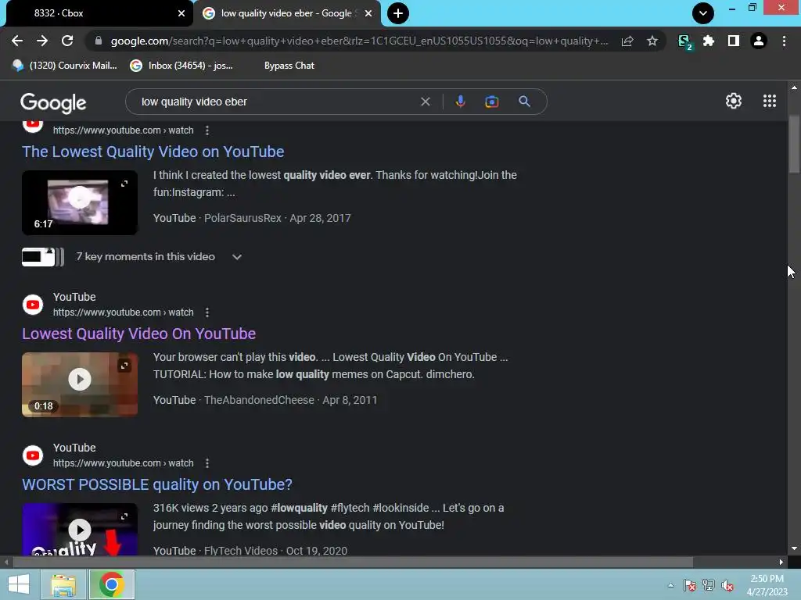
Task: Open the Courvix Mail bookmark
Action: [x=64, y=66]
